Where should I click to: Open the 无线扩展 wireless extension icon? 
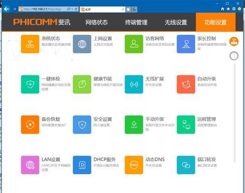click(134, 84)
